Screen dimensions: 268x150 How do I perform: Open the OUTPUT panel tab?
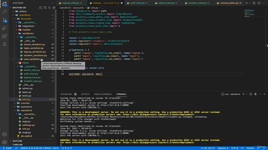point(85,94)
